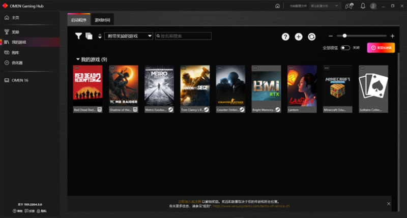The height and width of the screenshot is (218, 407).
Task: Open the question mark help icon
Action: pos(285,37)
